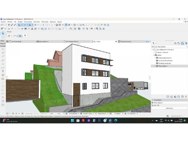Click the red delete X in the navigator
This screenshot has height=141, width=188.
[186, 96]
